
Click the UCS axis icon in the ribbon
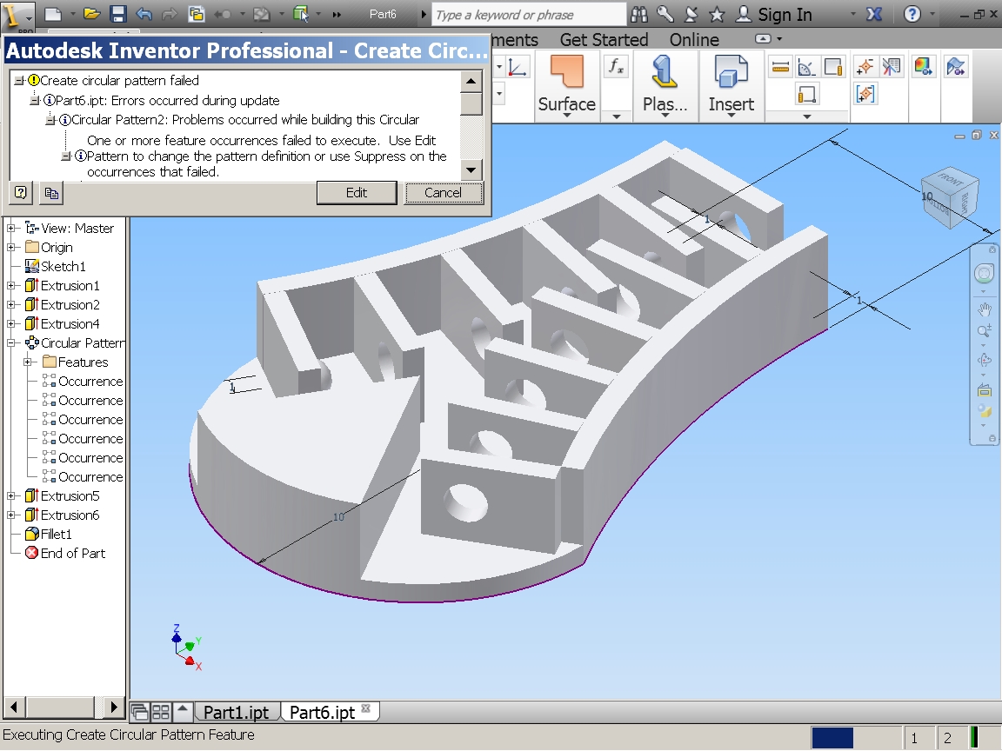[518, 67]
